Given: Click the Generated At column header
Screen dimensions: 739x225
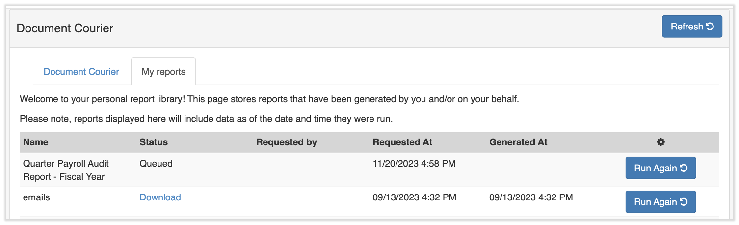Looking at the screenshot, I should 518,142.
